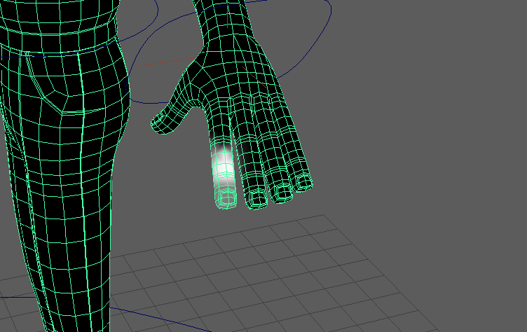The height and width of the screenshot is (332, 527).
Task: Select the middle finger's fingertip
Action: pyautogui.click(x=255, y=197)
